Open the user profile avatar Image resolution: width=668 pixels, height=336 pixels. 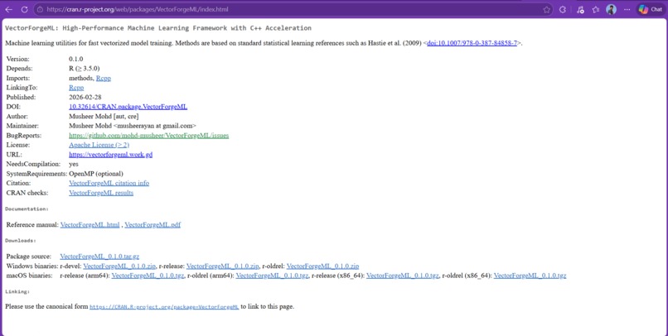tap(611, 9)
